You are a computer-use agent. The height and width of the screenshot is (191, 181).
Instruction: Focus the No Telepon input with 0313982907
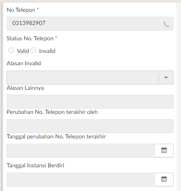tap(90, 24)
